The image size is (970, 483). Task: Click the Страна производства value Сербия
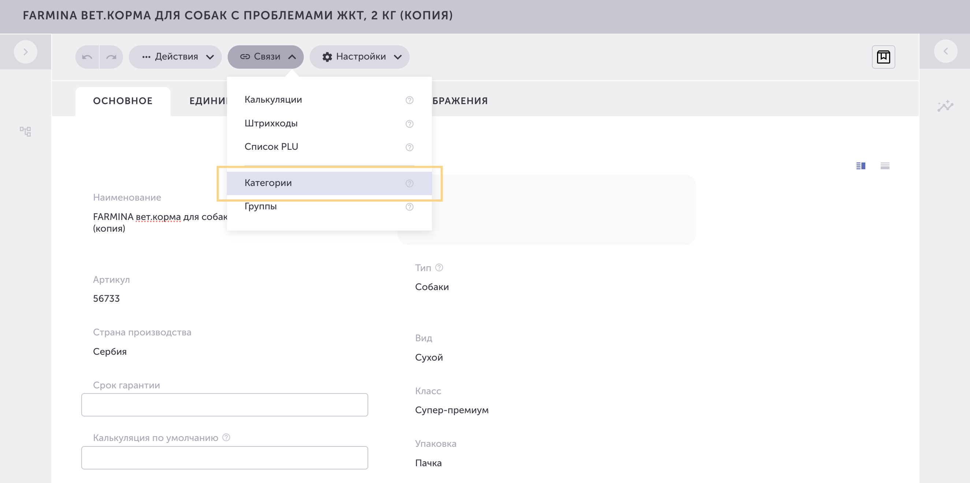(109, 352)
